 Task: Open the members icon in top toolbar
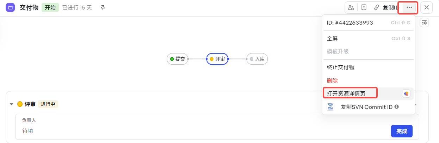[x=351, y=7]
